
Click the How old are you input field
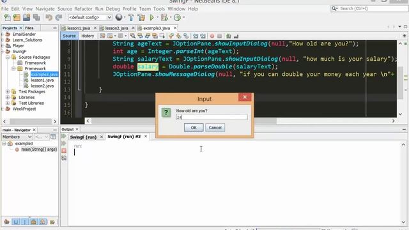(x=212, y=117)
